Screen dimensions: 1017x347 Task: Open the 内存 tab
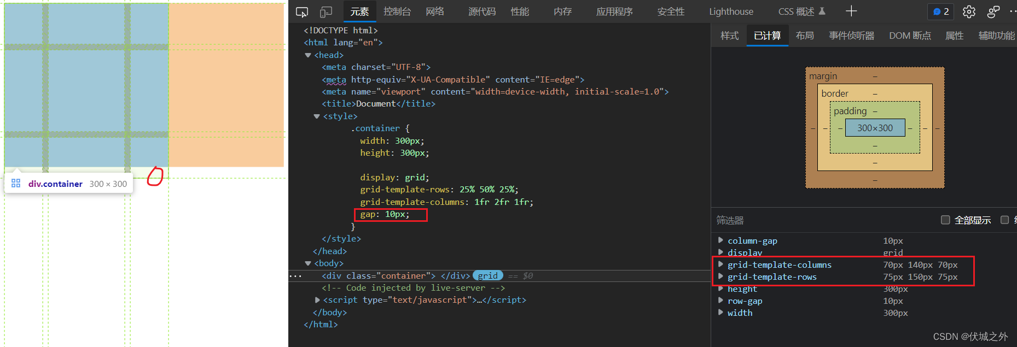coord(562,11)
